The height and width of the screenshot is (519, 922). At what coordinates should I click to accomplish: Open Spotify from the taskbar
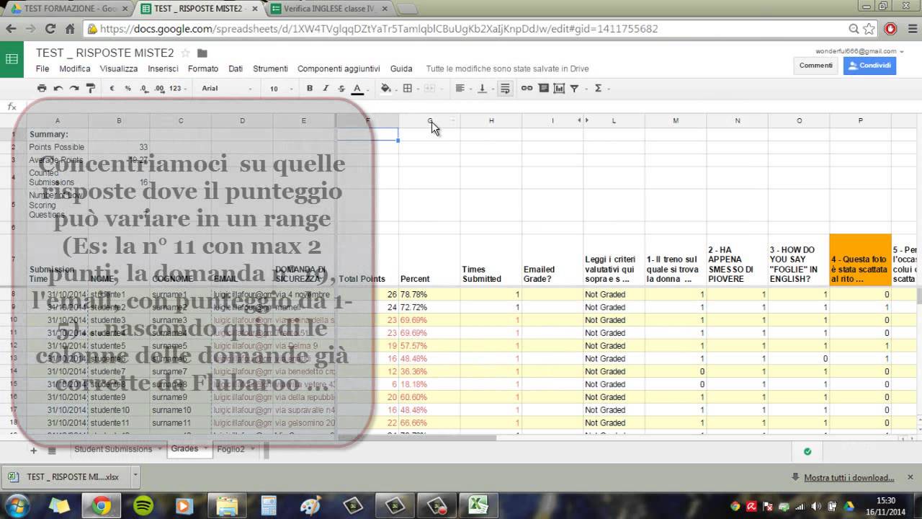(143, 505)
